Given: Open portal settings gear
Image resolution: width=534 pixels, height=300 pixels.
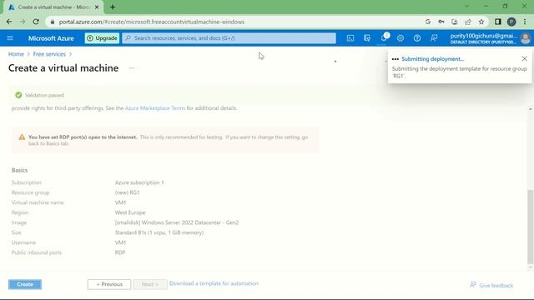Looking at the screenshot, I should [400, 38].
